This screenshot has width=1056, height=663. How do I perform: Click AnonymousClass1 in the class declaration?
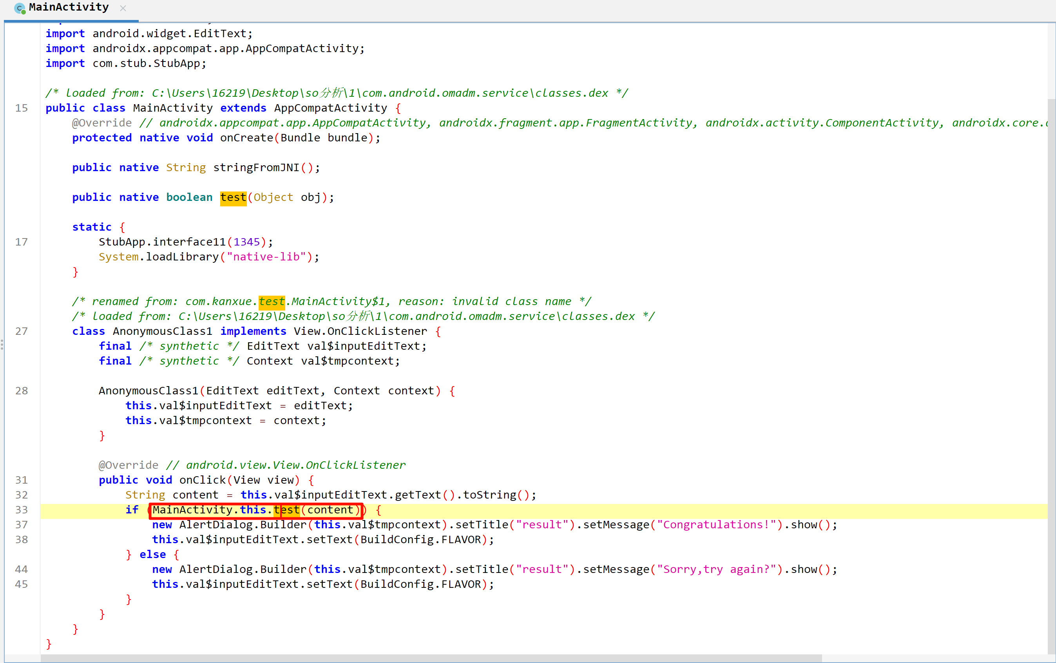click(x=162, y=331)
